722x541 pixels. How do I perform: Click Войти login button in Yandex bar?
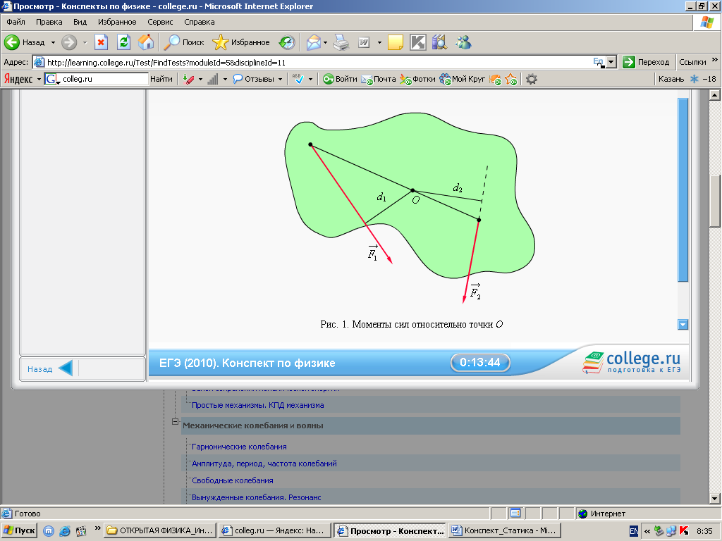[340, 79]
